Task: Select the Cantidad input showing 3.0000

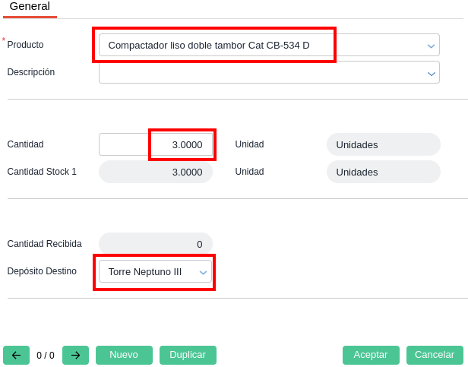Action: 156,144
